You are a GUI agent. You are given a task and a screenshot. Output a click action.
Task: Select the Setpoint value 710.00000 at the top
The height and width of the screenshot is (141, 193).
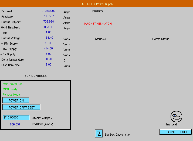click(49, 11)
